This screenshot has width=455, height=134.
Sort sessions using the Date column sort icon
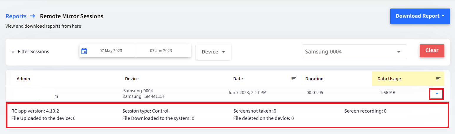coord(294,78)
